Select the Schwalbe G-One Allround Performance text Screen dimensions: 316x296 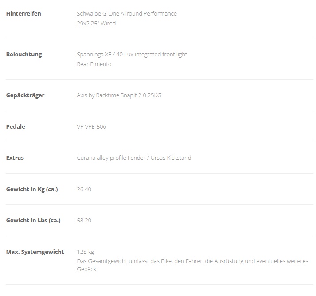tap(127, 13)
